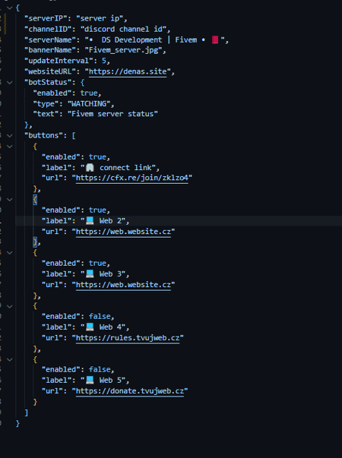Click the laptop emoji before Web 3
Screen dimensions: 342x458
coord(90,273)
